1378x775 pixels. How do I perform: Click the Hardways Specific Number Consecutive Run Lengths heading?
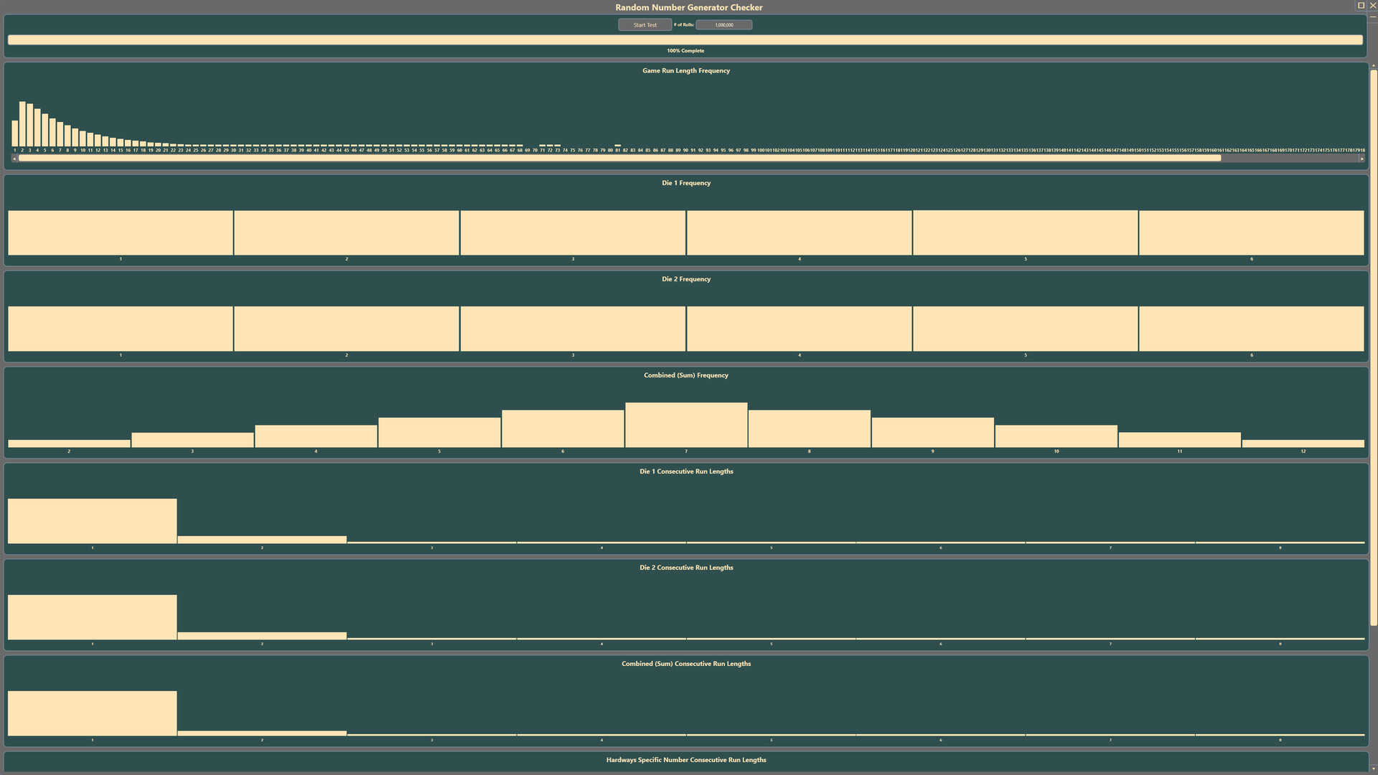(x=685, y=760)
